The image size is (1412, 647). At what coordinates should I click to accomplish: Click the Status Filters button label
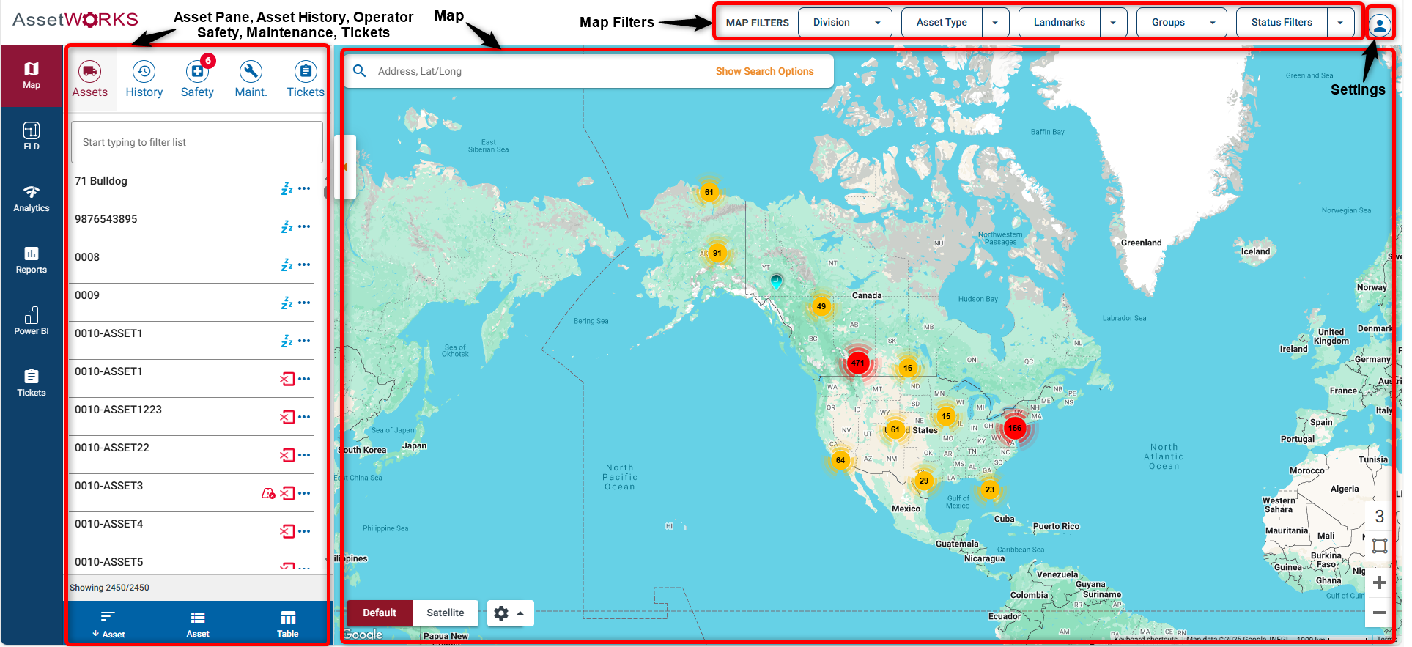(x=1282, y=23)
